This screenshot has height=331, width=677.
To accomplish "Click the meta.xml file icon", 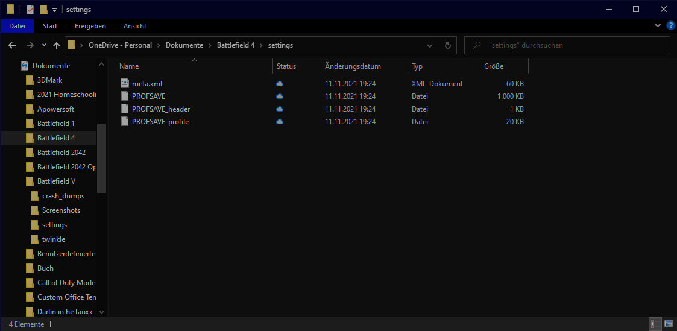I will coord(125,84).
